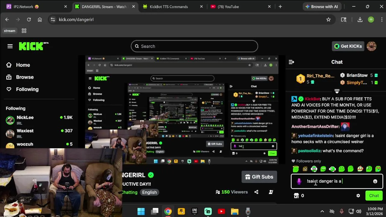
Task: Open chat settings gear
Action: tap(358, 196)
